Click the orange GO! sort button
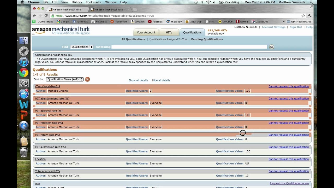Viewport: 334px width, 188px height. tap(87, 79)
